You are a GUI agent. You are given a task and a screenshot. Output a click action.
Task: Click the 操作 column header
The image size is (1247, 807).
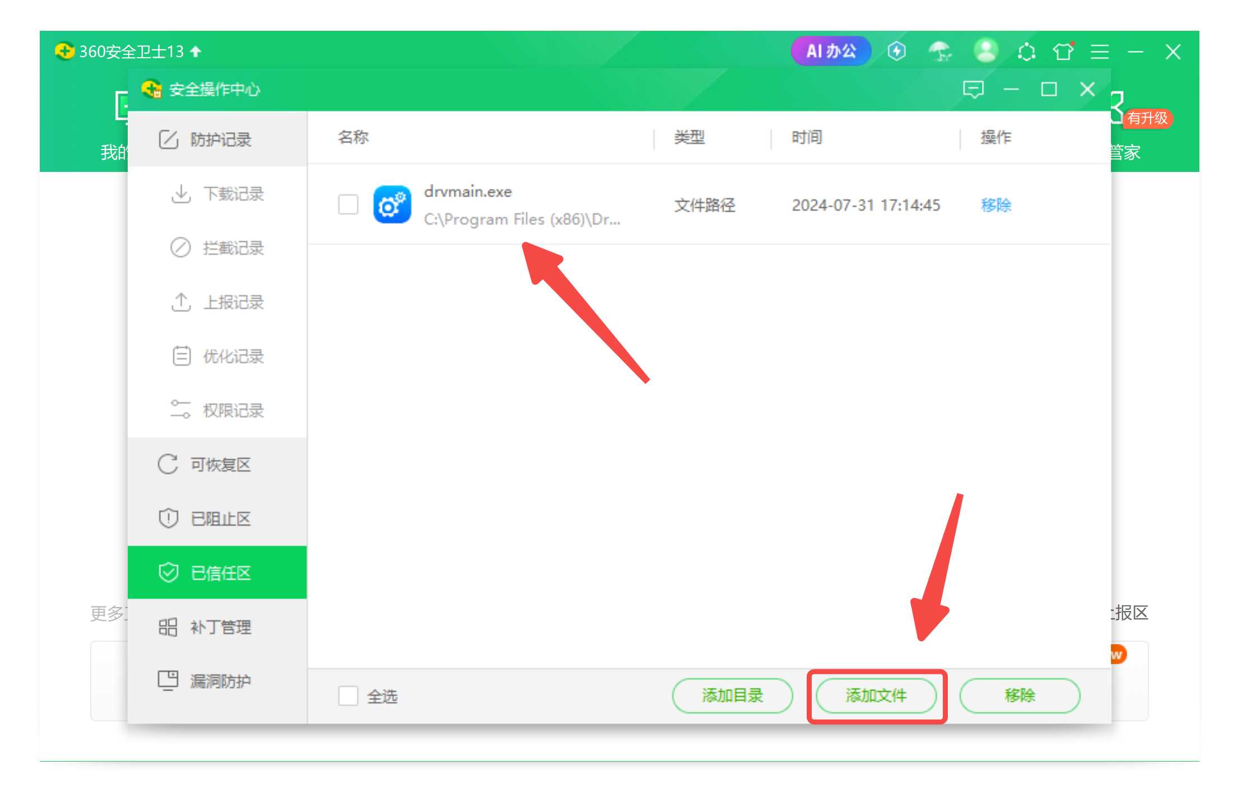(995, 137)
